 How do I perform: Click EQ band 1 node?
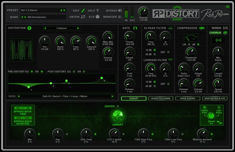click(28, 87)
